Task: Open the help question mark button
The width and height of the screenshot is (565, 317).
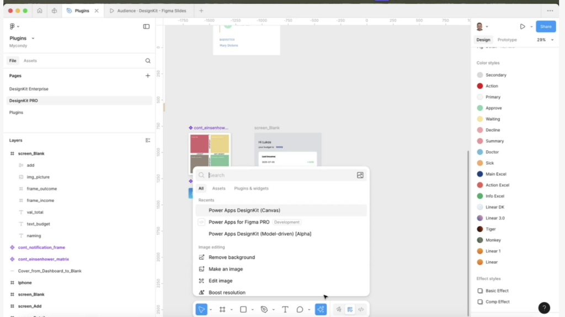Action: (x=544, y=308)
